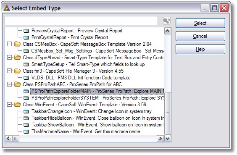
Task: Collapse the Class WinEvent node
Action: (x=9, y=105)
